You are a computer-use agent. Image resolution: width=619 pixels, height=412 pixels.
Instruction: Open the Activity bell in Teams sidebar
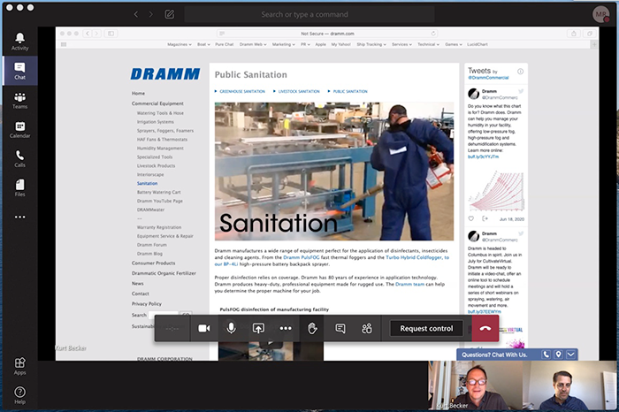pyautogui.click(x=19, y=42)
